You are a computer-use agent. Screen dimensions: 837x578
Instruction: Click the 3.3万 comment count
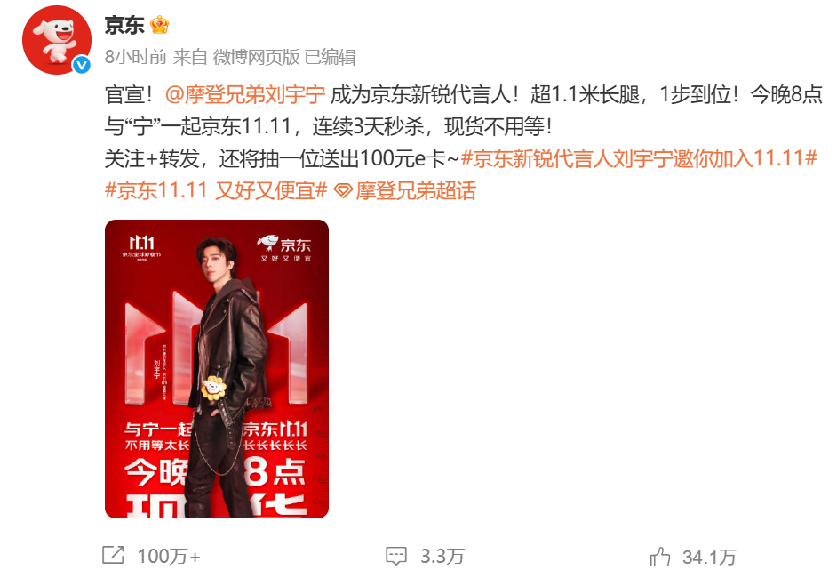coord(442,556)
